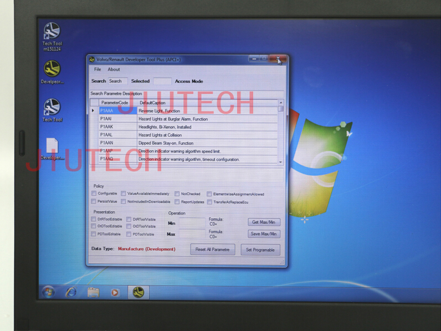Viewport: 441px width, 331px height.
Task: Launch Internet Explorer from the taskbar
Action: (71, 292)
